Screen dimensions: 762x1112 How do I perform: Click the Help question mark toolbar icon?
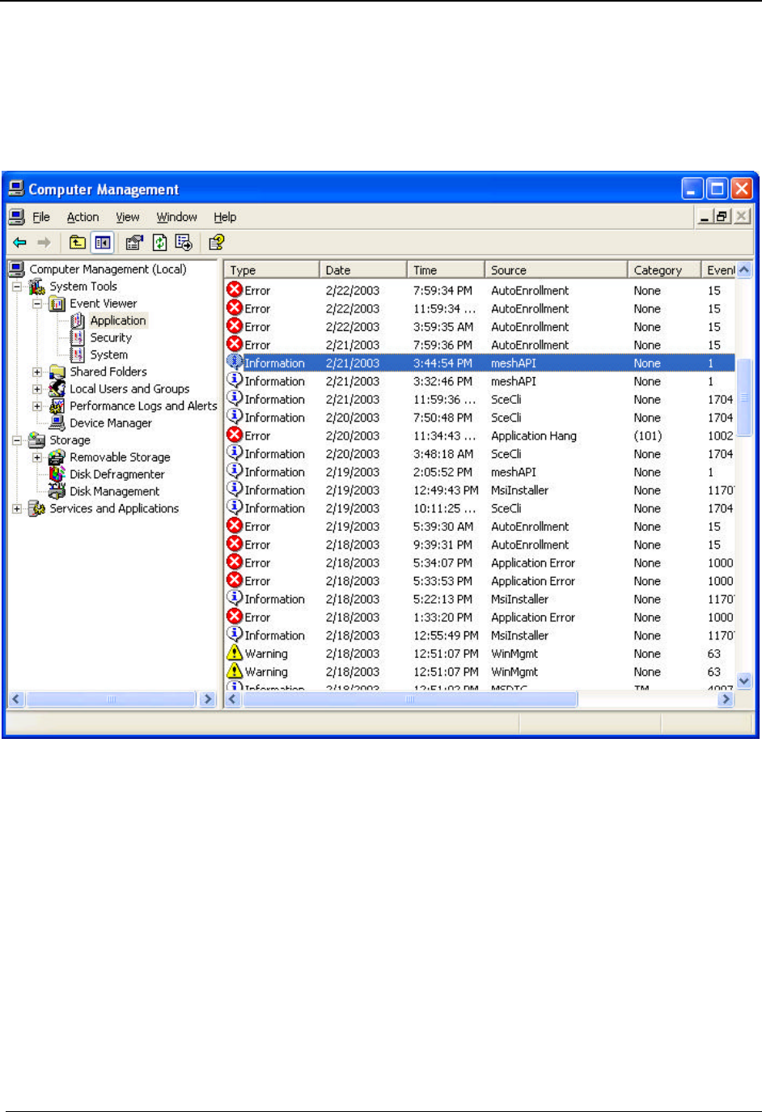(216, 242)
